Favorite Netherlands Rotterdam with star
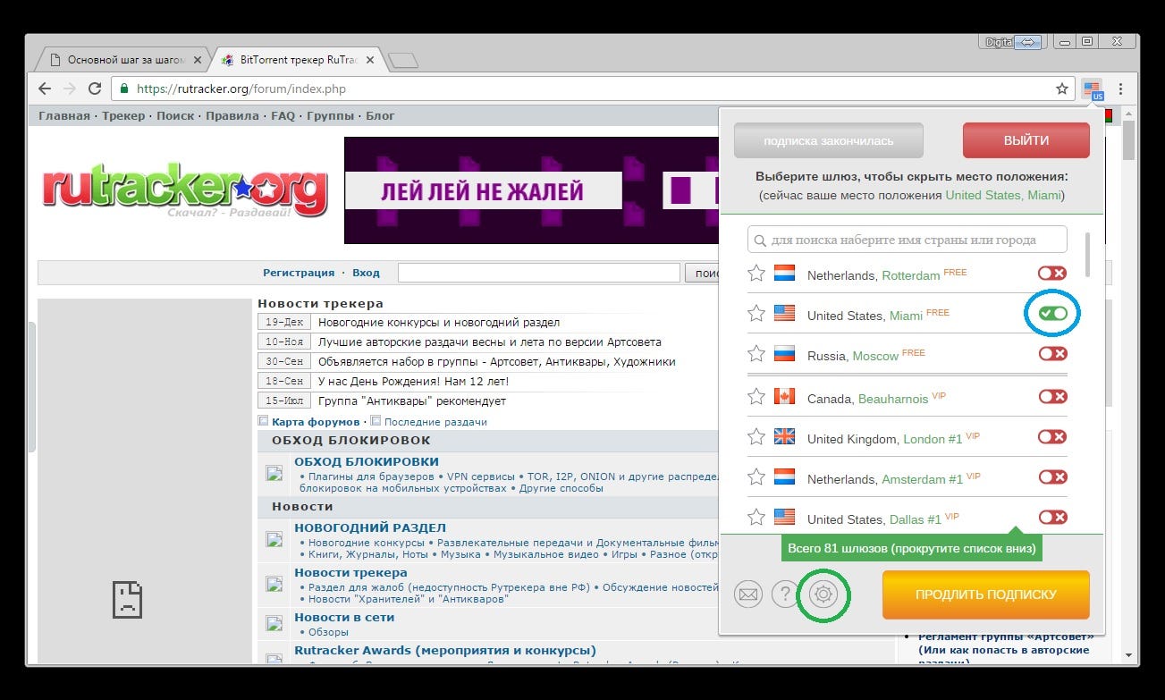This screenshot has width=1165, height=700. pos(756,273)
